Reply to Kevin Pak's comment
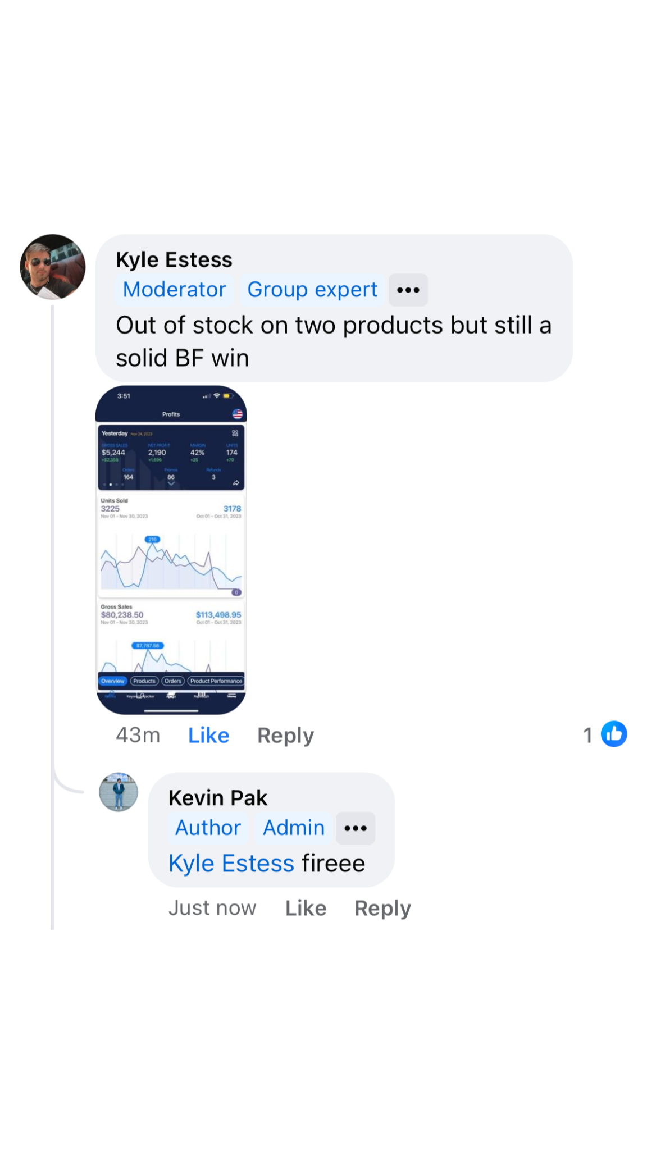The width and height of the screenshot is (647, 1150). click(382, 908)
